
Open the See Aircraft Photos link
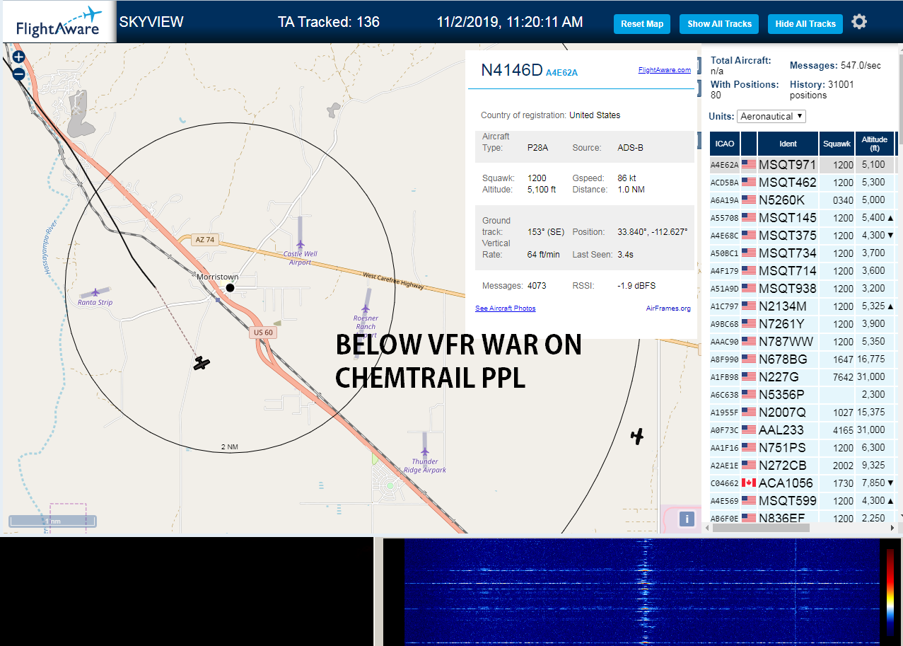(505, 308)
